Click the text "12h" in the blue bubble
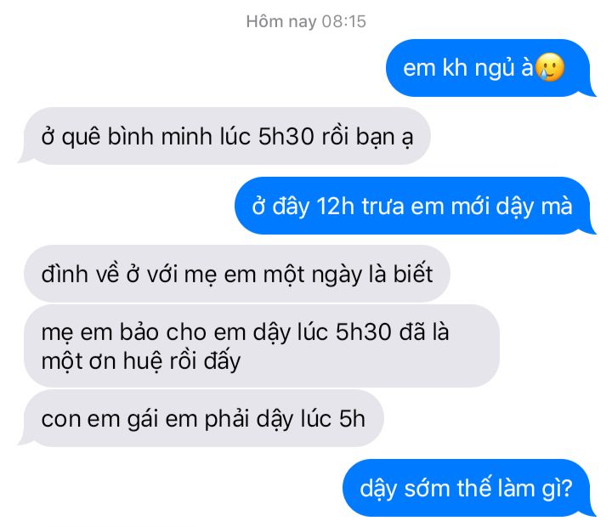The width and height of the screenshot is (612, 527). point(335,206)
